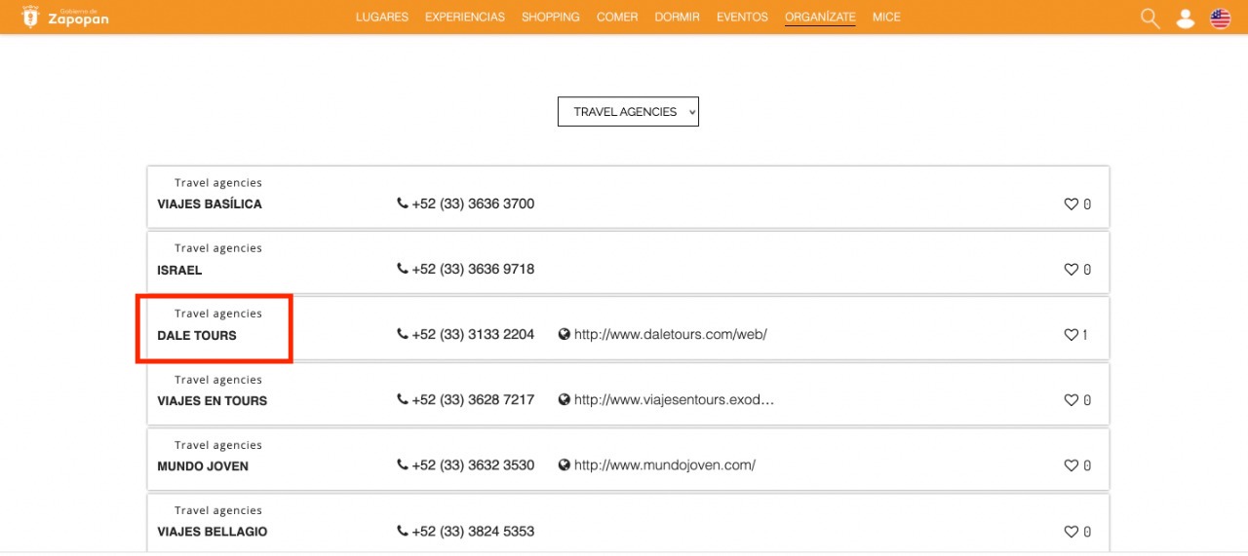Image resolution: width=1248 pixels, height=556 pixels.
Task: Click phone icon for Viajes Basílica
Action: point(403,204)
